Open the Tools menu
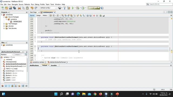Screen dimensions: 173x97 coord(52,4)
